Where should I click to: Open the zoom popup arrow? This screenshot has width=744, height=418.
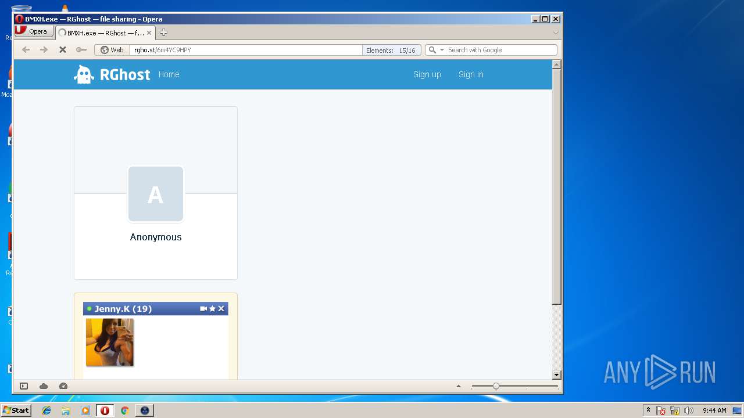(x=459, y=386)
